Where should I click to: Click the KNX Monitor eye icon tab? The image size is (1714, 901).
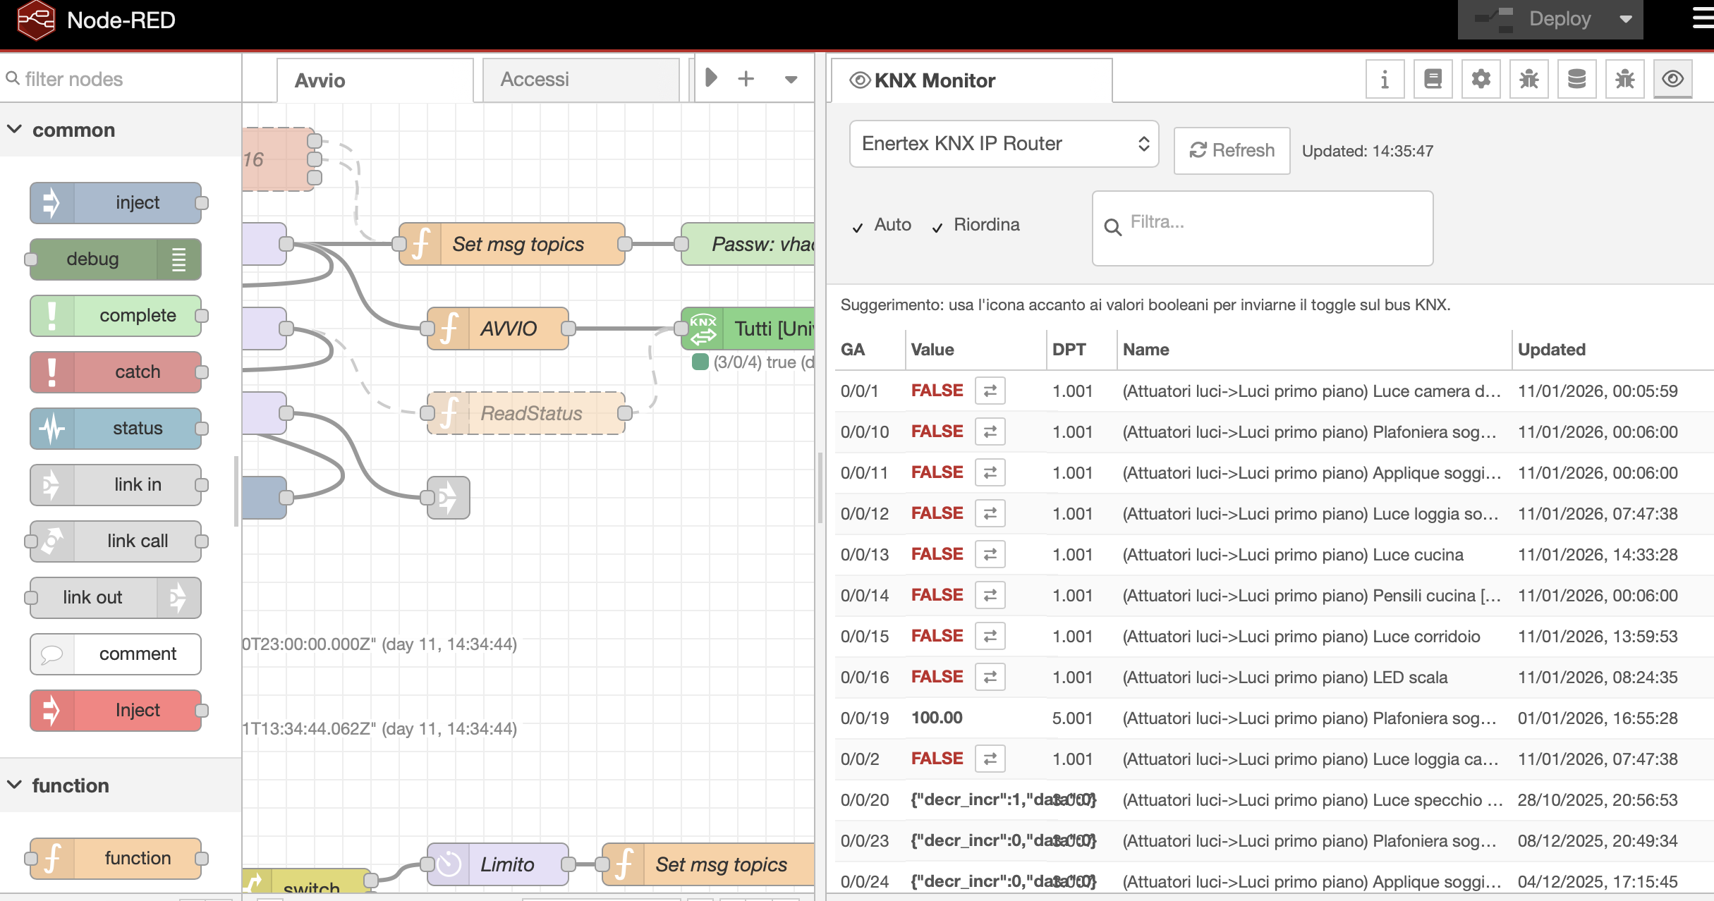point(1672,79)
